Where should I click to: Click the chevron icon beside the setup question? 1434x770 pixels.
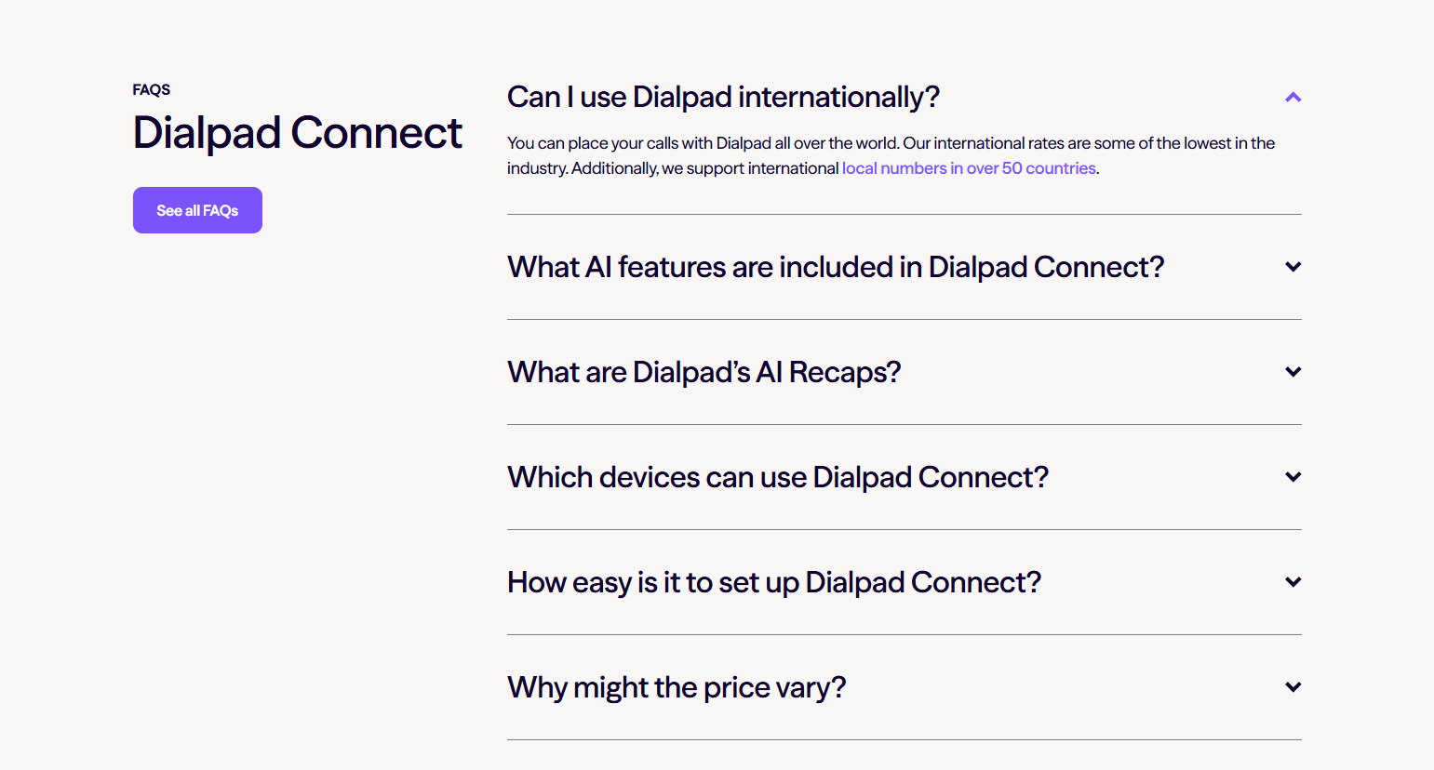click(1293, 581)
